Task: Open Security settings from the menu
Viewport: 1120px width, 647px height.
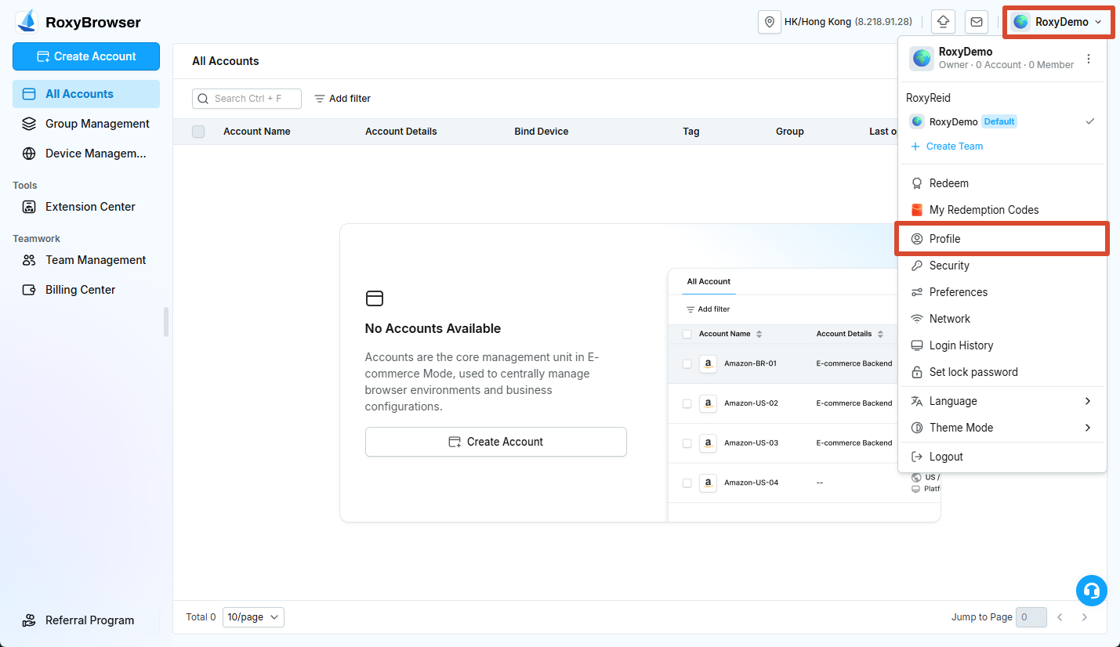Action: [x=1002, y=266]
